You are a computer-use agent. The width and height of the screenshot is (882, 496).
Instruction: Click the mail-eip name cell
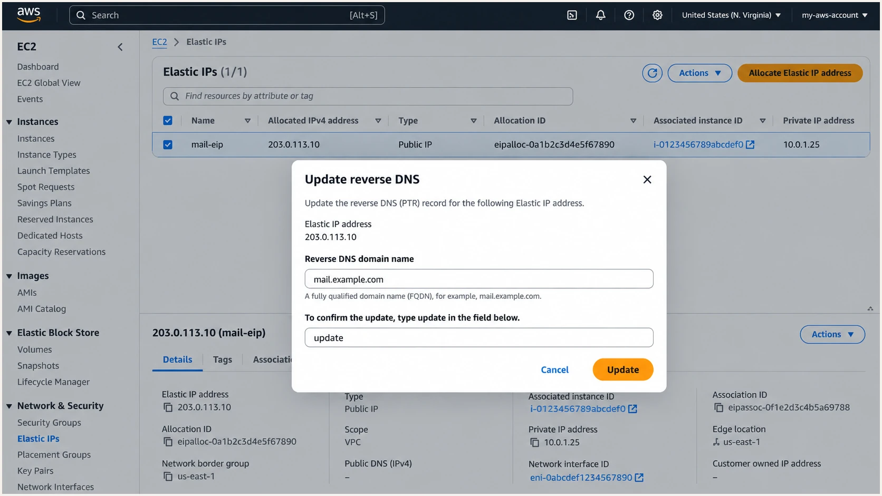pos(207,144)
